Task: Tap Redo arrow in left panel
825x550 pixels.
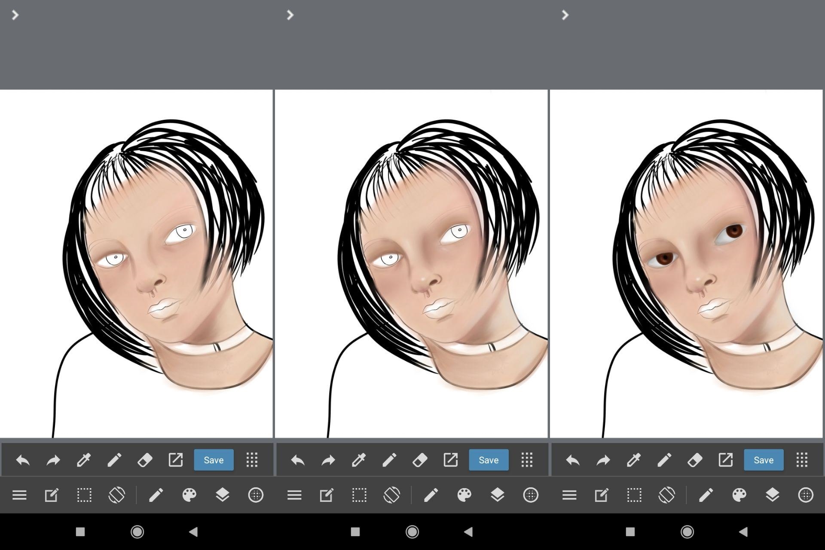Action: [53, 460]
